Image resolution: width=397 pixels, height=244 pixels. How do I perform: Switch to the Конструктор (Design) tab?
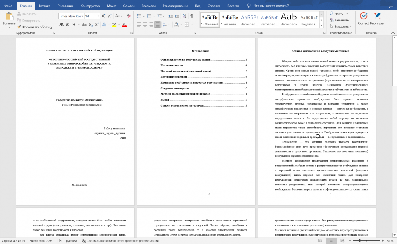coord(90,6)
